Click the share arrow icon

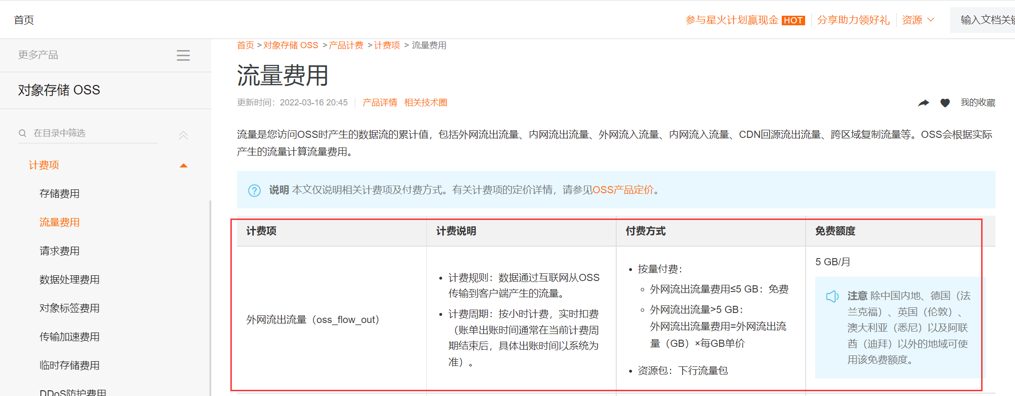click(923, 103)
